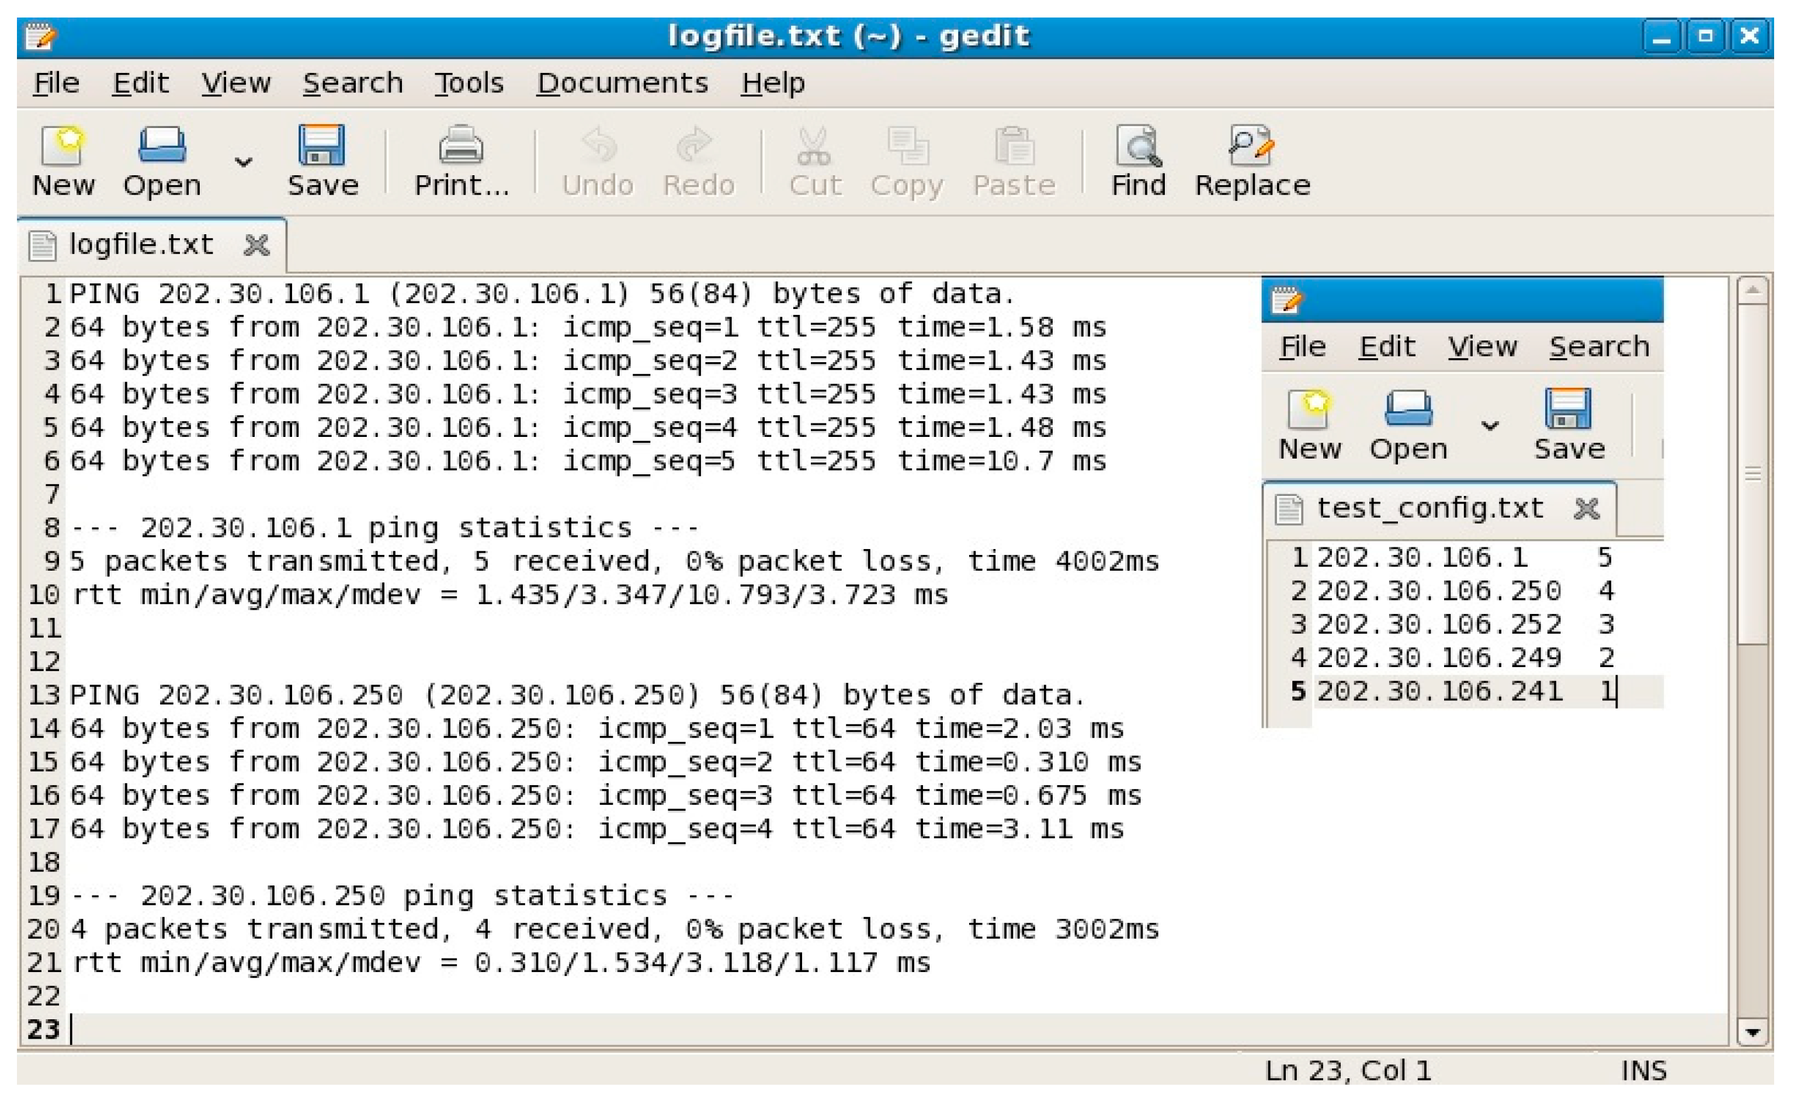
Task: Click the scrollbar up arrow in logfile.txt
Action: click(1753, 291)
